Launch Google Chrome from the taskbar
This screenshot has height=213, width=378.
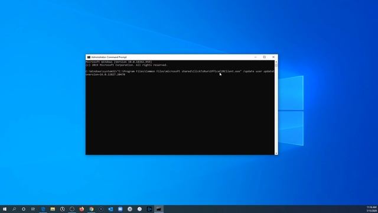click(x=92, y=209)
